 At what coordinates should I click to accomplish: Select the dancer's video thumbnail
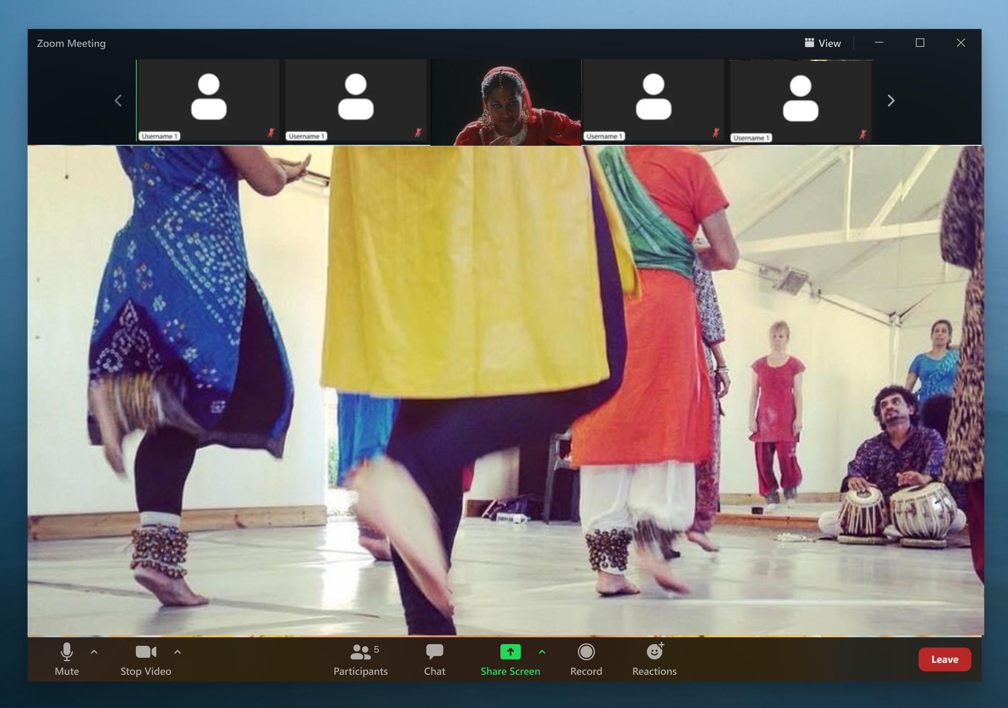[506, 102]
